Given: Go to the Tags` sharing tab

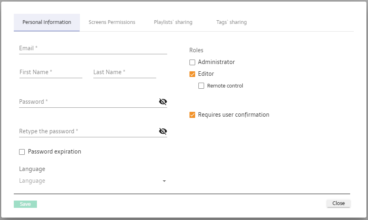Looking at the screenshot, I should [231, 22].
